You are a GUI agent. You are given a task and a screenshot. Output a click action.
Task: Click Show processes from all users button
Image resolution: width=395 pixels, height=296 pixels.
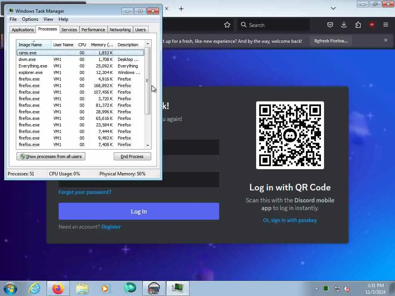click(51, 156)
